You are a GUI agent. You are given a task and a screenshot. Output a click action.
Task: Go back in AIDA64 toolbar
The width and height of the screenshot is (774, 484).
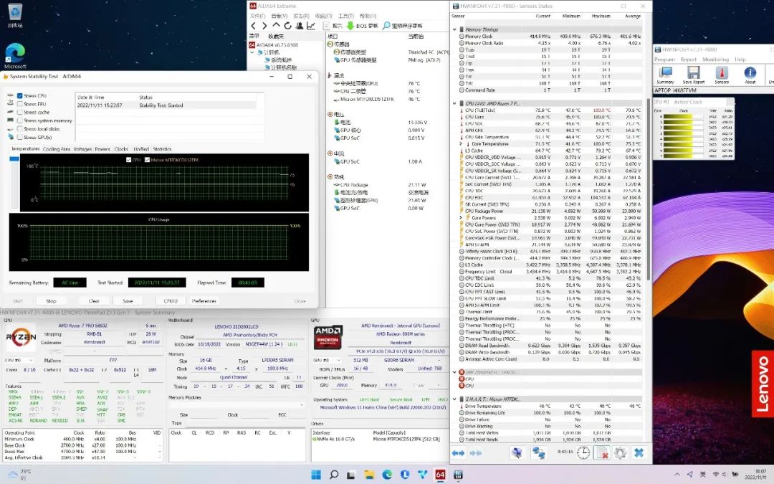coord(253,26)
